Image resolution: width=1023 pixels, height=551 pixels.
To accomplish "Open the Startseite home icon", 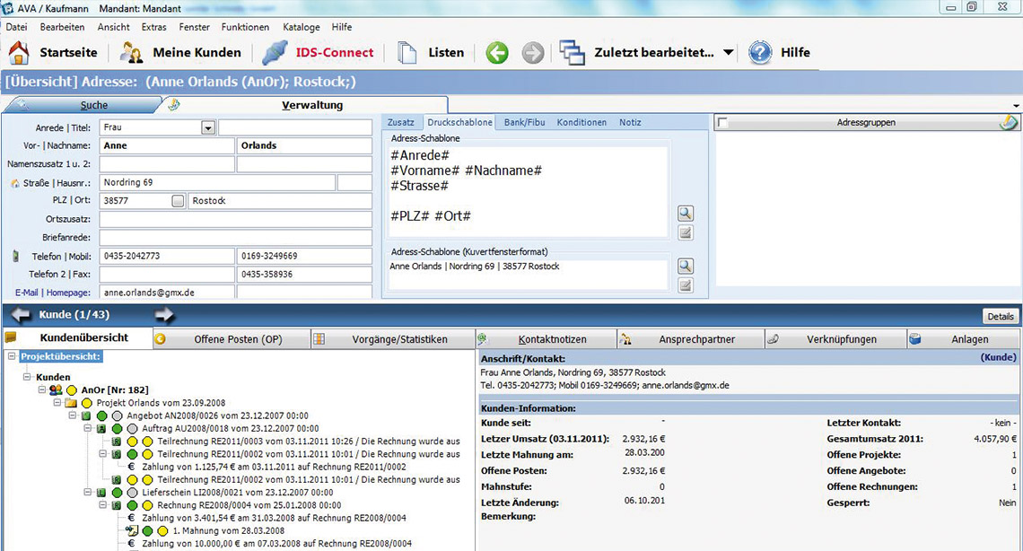I will click(19, 53).
